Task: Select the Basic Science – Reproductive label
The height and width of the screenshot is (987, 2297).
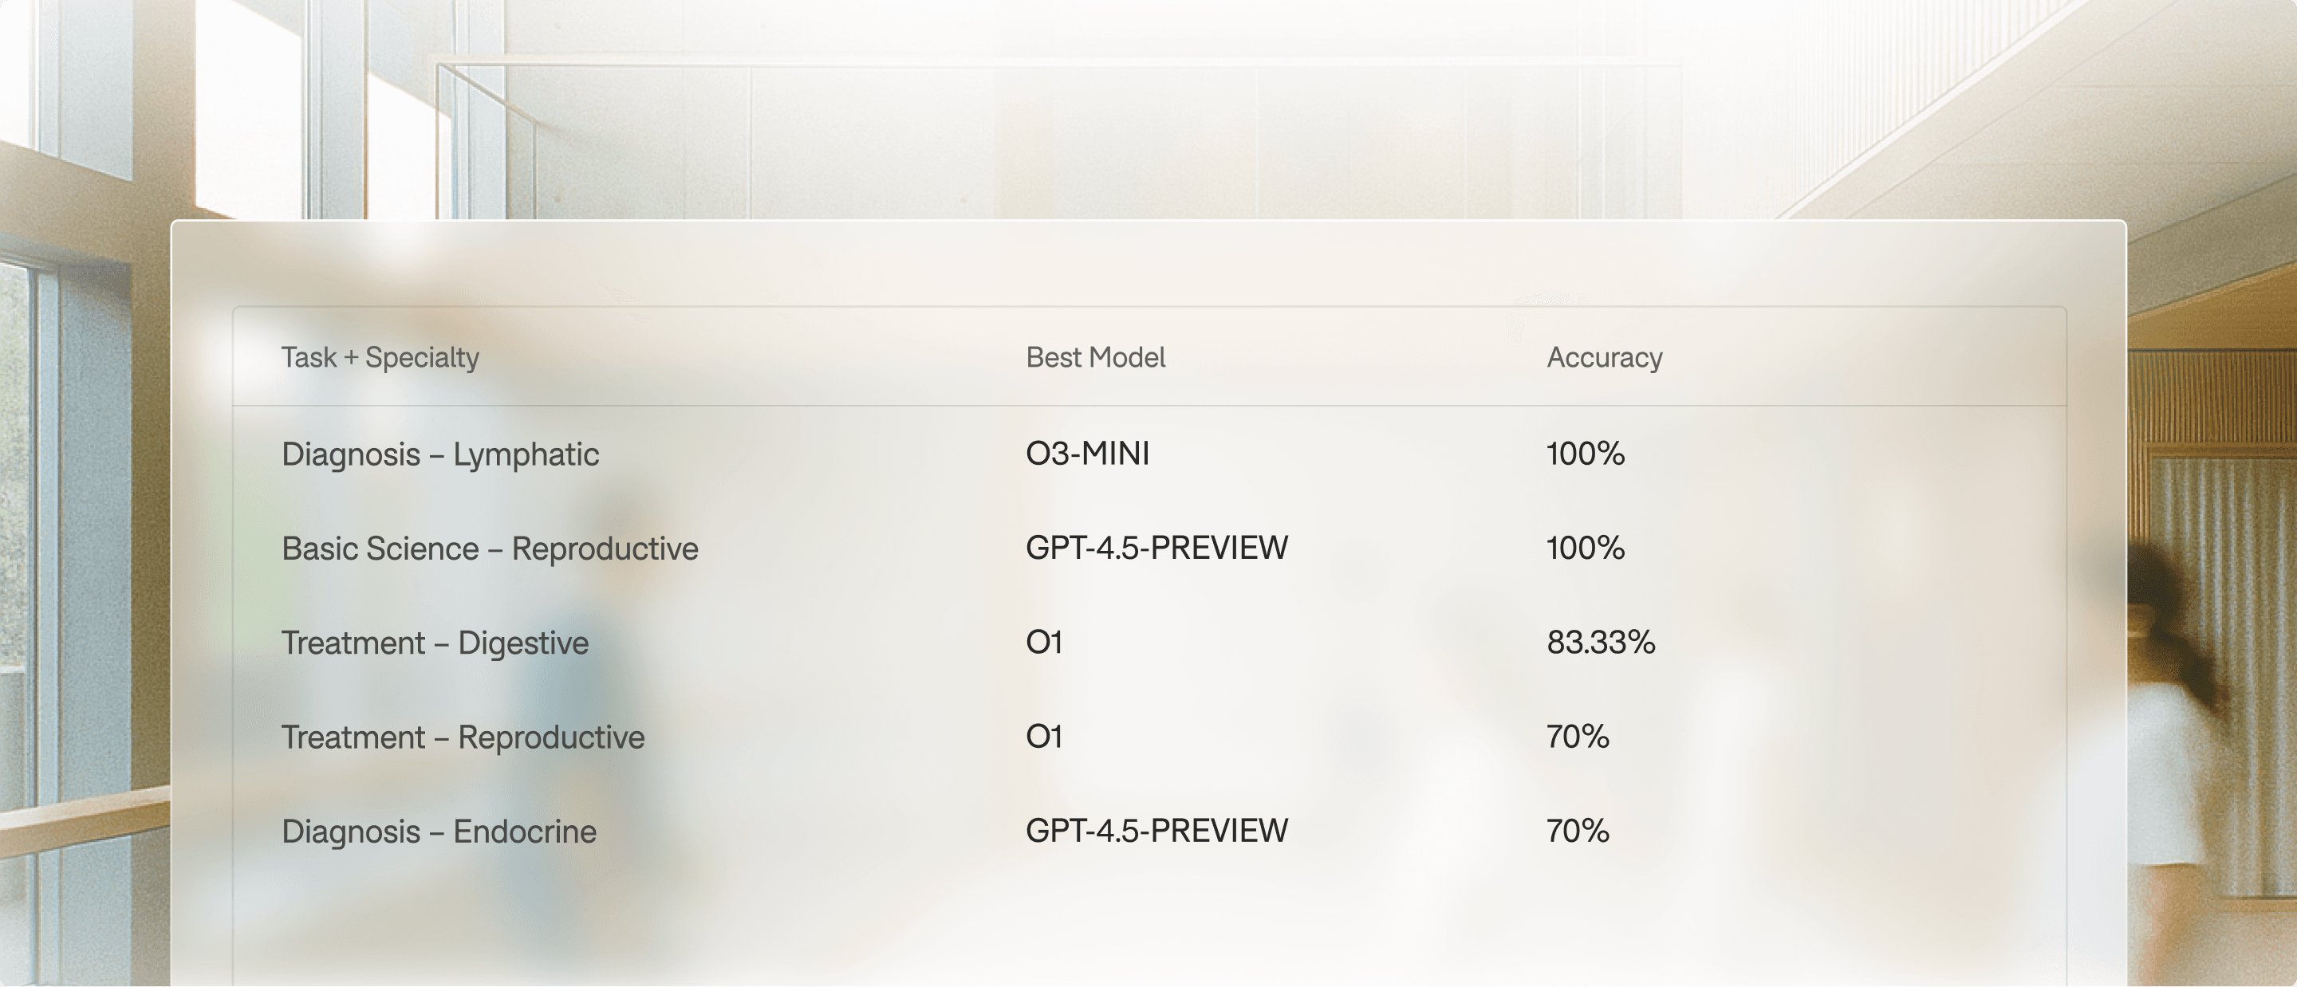Action: [x=490, y=549]
